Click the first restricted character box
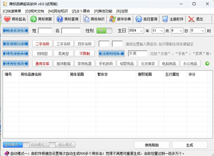 point(104,44)
